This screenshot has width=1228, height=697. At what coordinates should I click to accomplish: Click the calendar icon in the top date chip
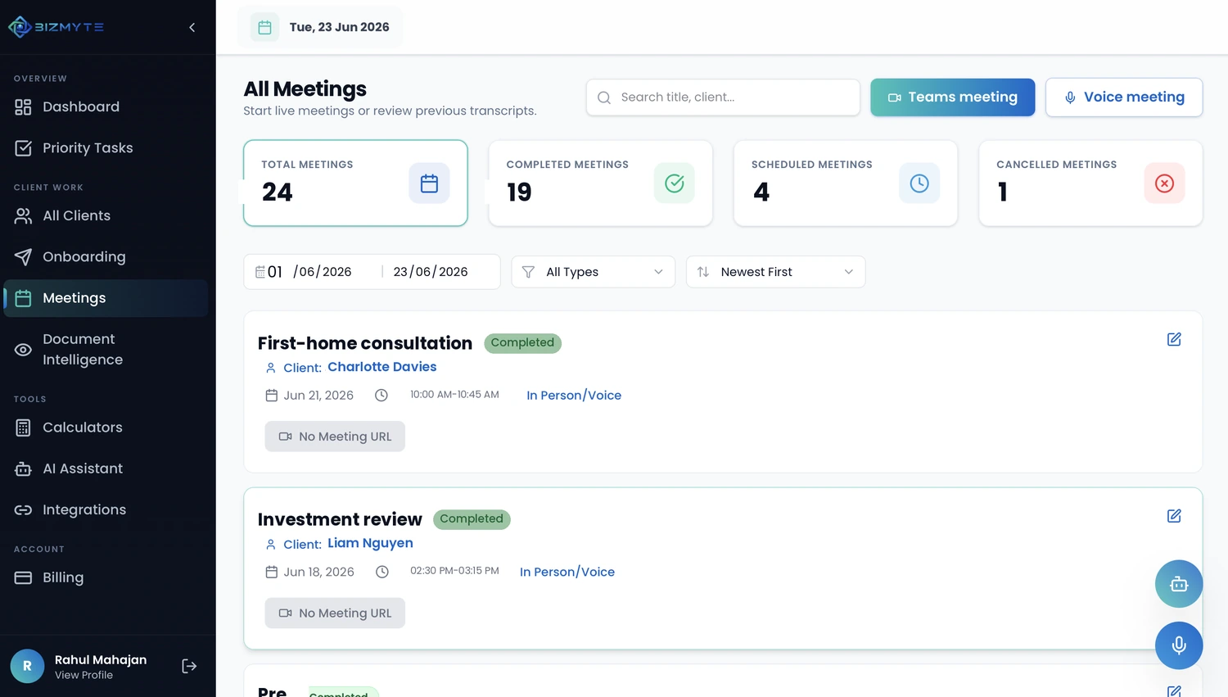pos(264,27)
